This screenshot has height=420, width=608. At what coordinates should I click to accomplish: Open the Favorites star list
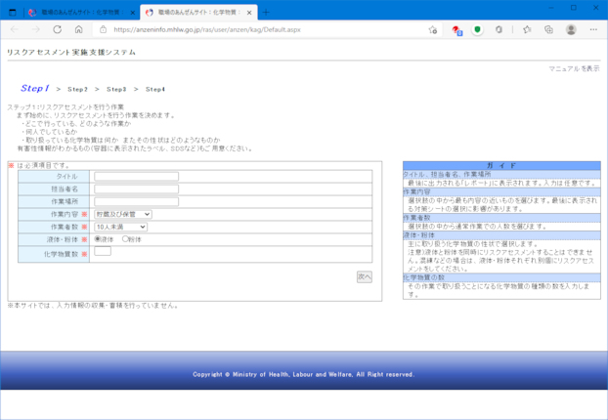click(x=527, y=29)
